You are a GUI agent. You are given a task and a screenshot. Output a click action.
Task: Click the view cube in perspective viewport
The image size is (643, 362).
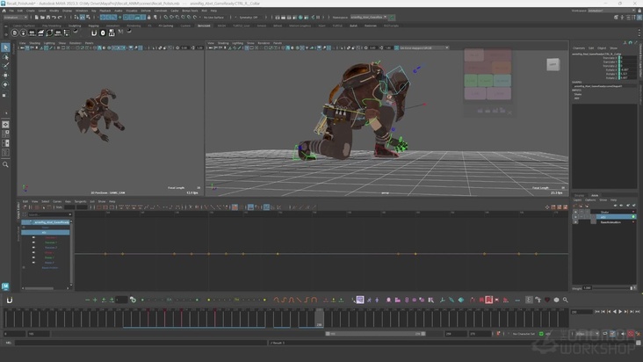point(553,64)
